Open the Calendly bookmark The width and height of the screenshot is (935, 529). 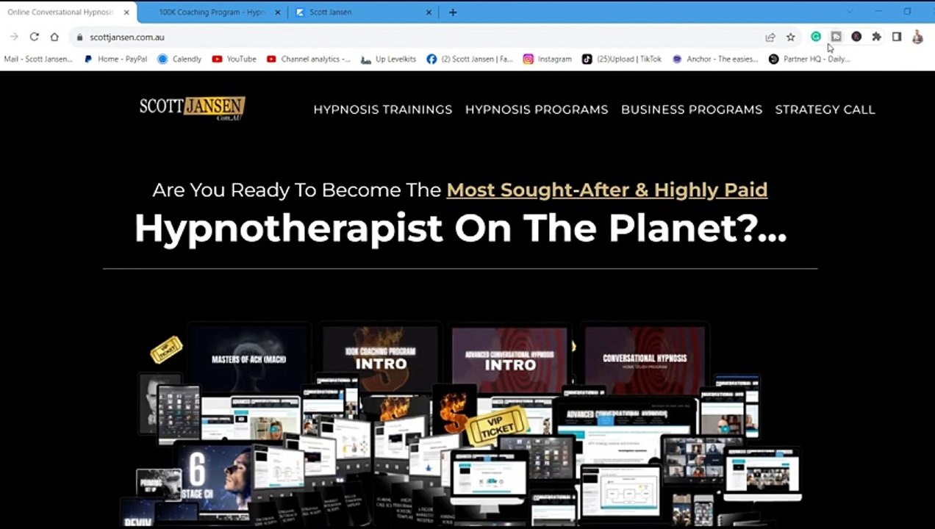click(x=180, y=59)
